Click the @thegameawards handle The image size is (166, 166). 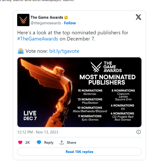(46, 23)
